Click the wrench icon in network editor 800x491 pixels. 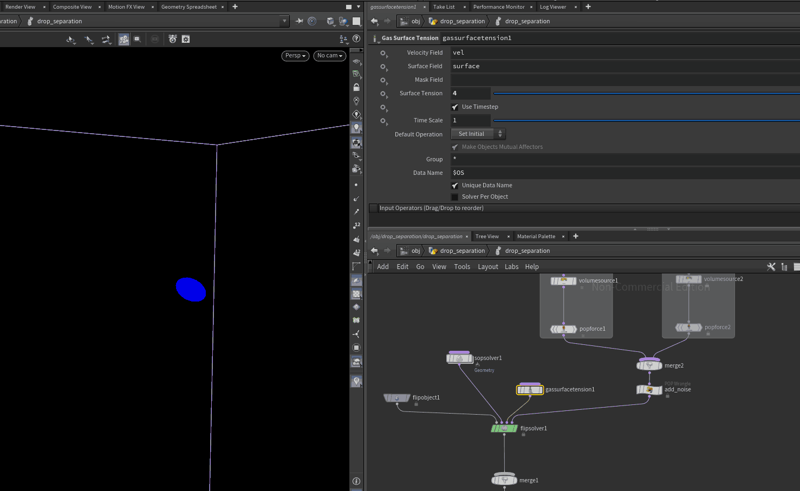point(771,267)
